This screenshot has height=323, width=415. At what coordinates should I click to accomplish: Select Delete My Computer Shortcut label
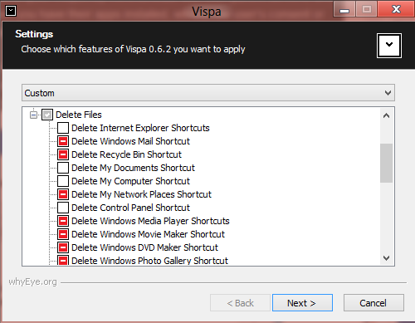pyautogui.click(x=130, y=181)
